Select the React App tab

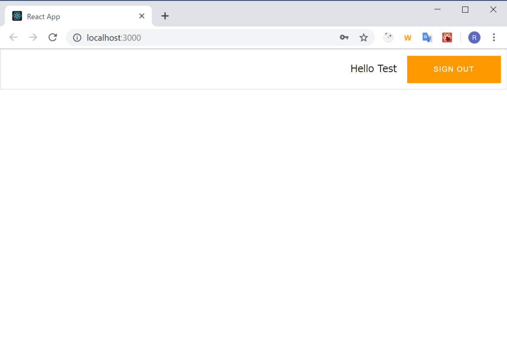click(79, 16)
